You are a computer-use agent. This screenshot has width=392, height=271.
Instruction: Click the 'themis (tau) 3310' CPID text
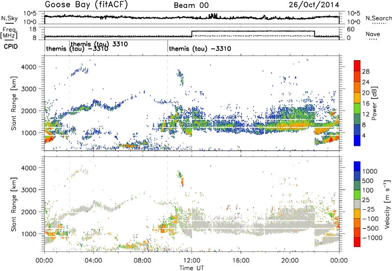[x=99, y=45]
